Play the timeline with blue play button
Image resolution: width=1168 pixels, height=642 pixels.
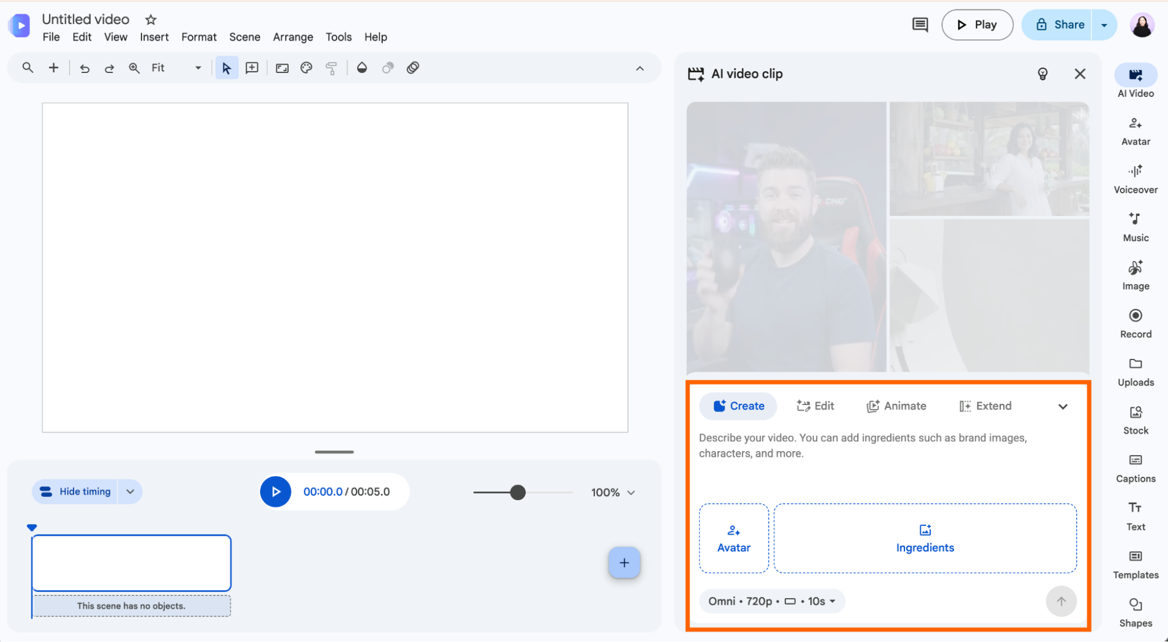276,491
